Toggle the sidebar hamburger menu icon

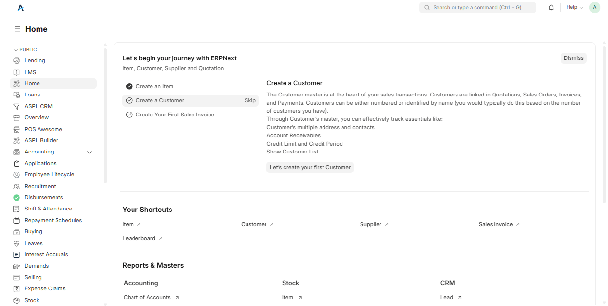pos(17,29)
